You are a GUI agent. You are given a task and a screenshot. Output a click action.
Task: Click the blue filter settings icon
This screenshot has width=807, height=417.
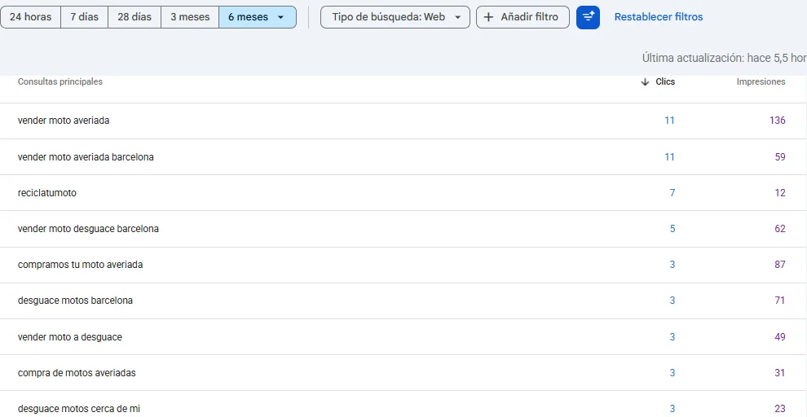tap(588, 17)
